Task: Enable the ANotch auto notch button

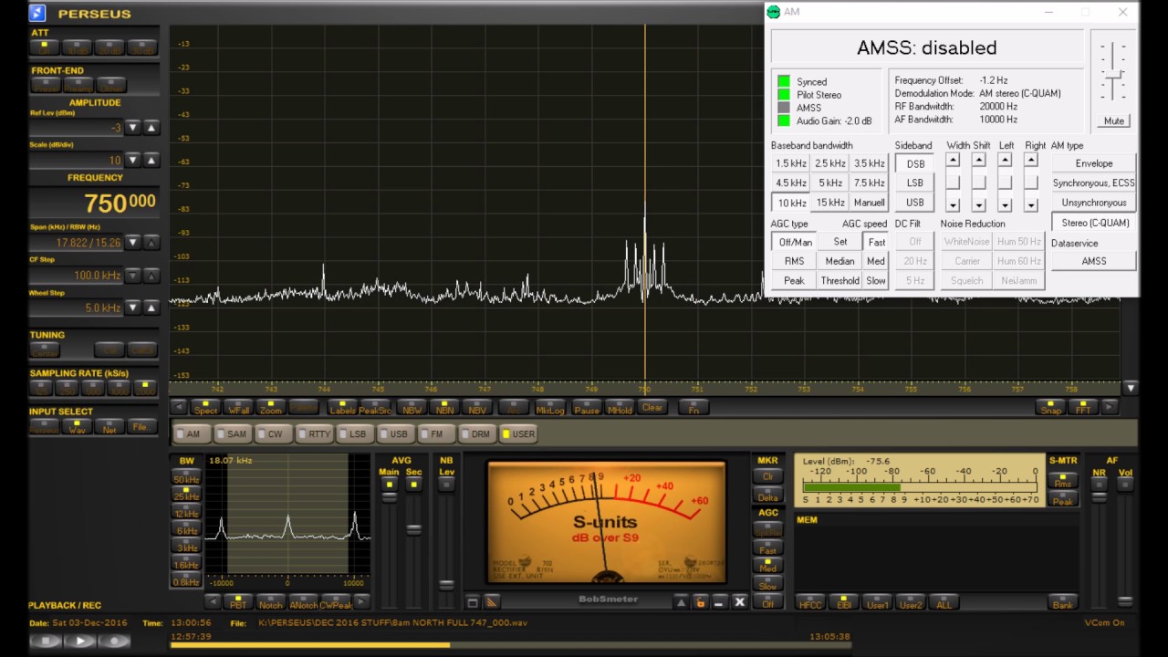Action: (x=303, y=603)
